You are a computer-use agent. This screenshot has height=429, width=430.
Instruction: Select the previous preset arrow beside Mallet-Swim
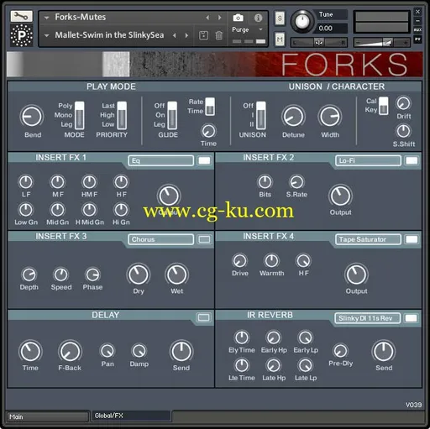tap(175, 35)
